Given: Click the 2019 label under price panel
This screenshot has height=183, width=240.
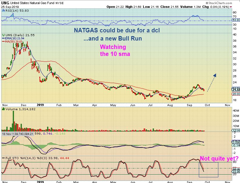Looking at the screenshot, I should coord(40,105).
